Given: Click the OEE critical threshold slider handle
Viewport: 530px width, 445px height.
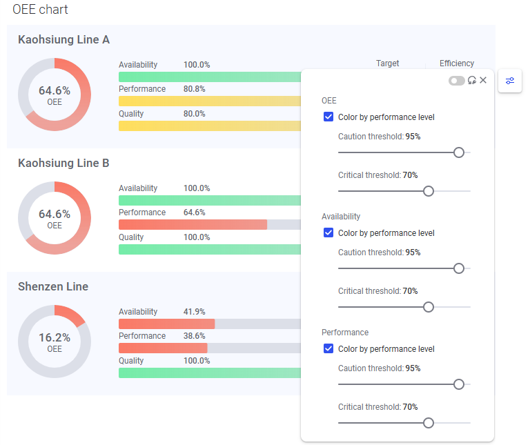Looking at the screenshot, I should [x=428, y=191].
